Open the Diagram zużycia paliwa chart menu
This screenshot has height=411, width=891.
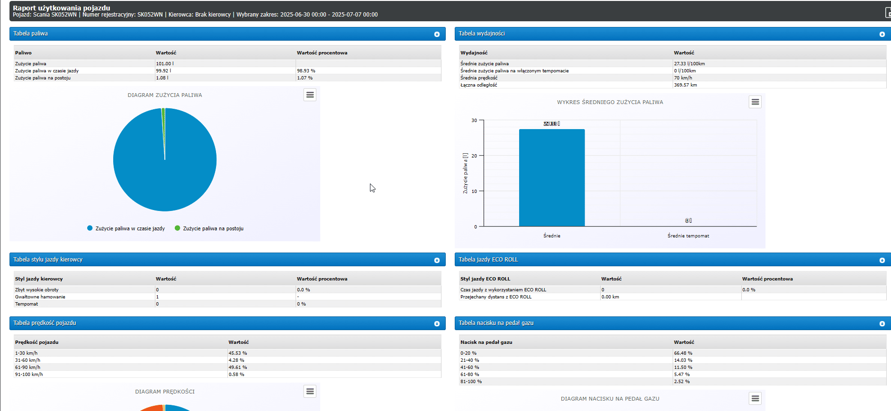(310, 95)
